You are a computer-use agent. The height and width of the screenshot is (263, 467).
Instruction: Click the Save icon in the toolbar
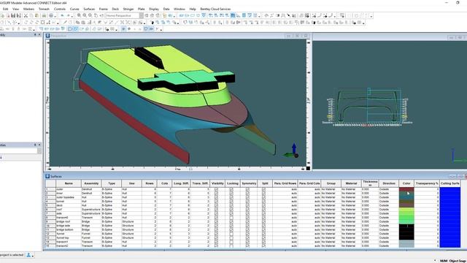click(13, 15)
